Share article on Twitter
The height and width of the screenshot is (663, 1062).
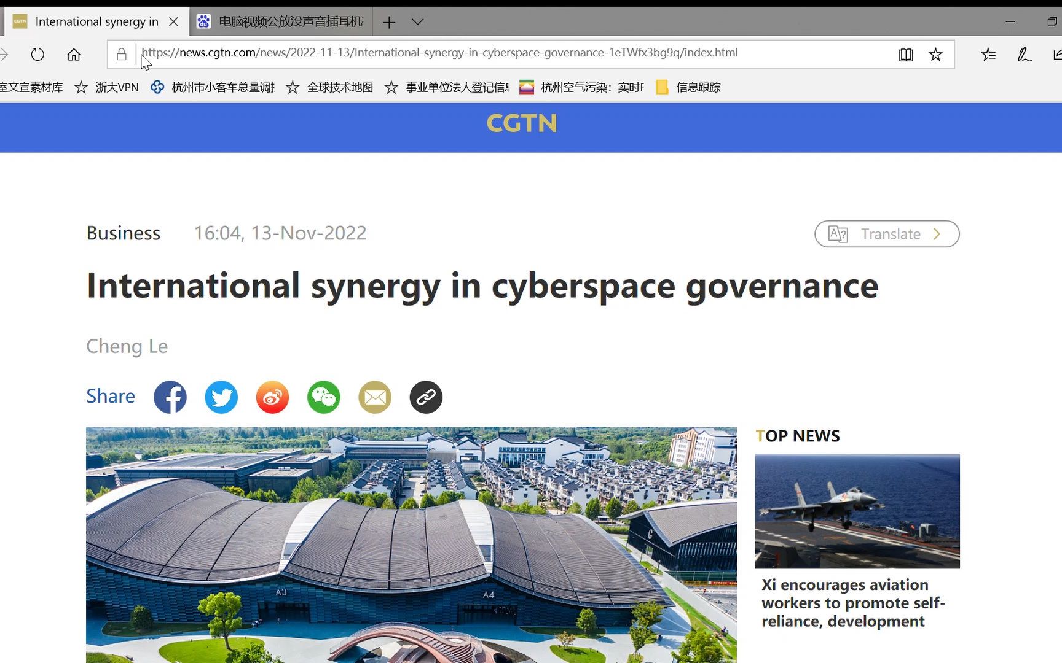[221, 397]
